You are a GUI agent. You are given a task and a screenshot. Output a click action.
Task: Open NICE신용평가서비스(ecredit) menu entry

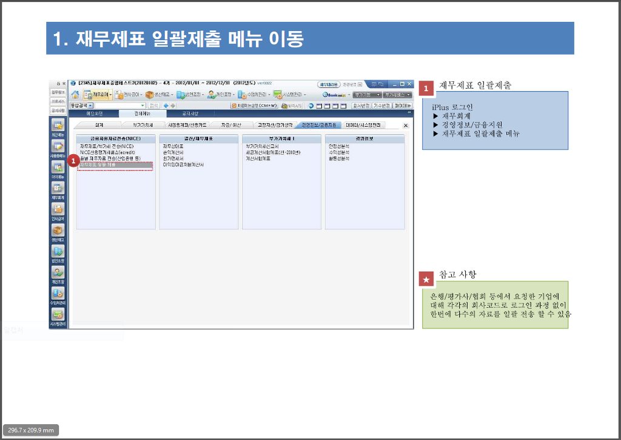pyautogui.click(x=107, y=152)
